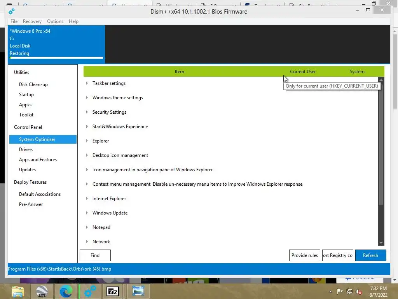Screen dimensions: 398x299
Task: Click the Current User column header
Action: [x=303, y=72]
